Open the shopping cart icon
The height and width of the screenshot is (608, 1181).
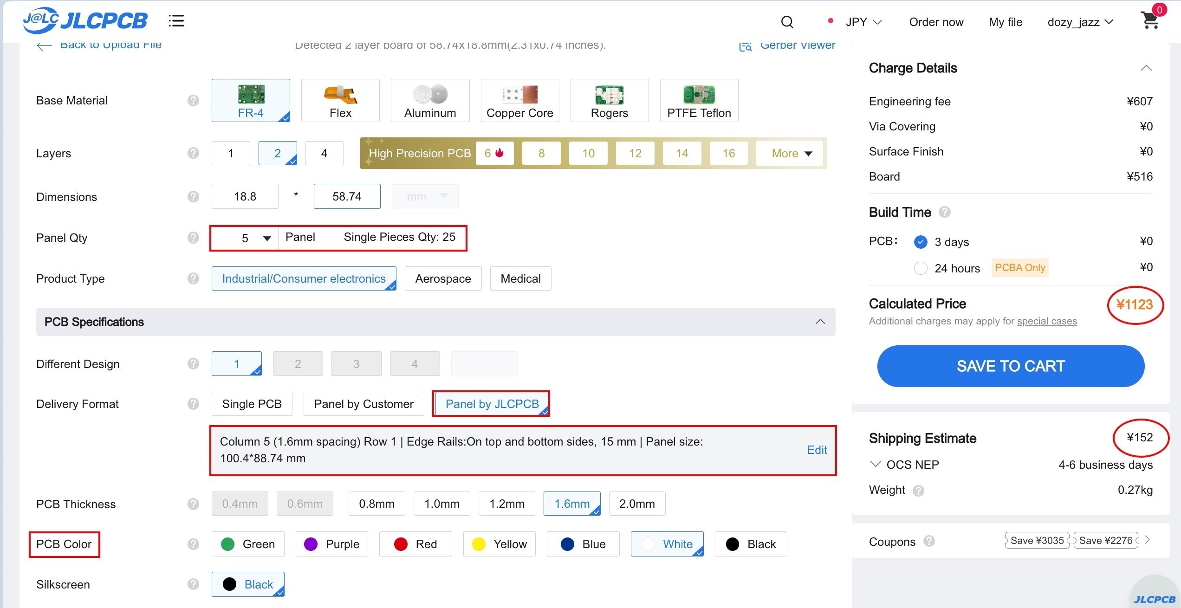click(x=1150, y=21)
